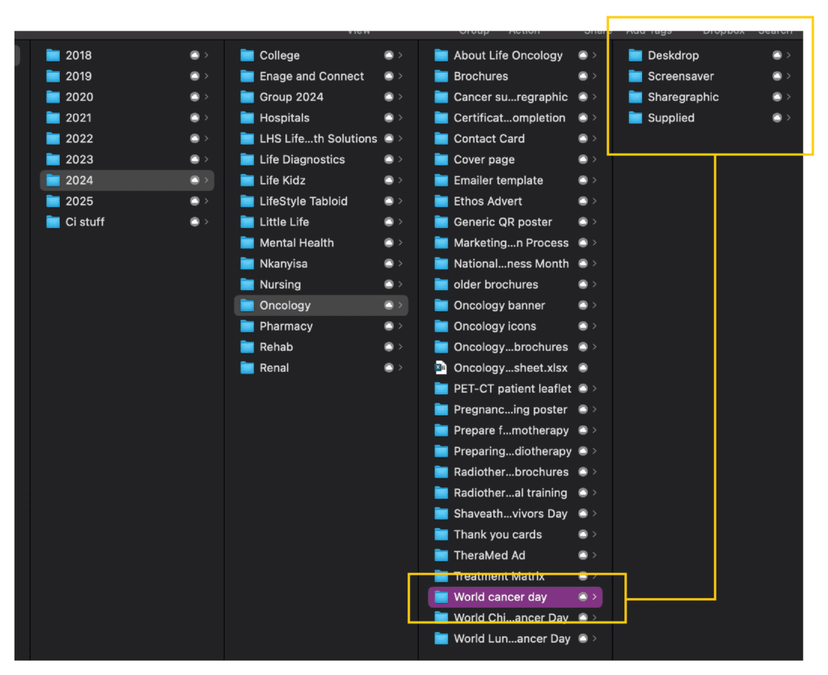Image resolution: width=828 pixels, height=675 pixels.
Task: Click the folder icon next to 2024
Action: [53, 180]
